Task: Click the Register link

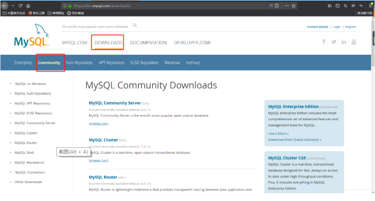Action: pyautogui.click(x=351, y=27)
